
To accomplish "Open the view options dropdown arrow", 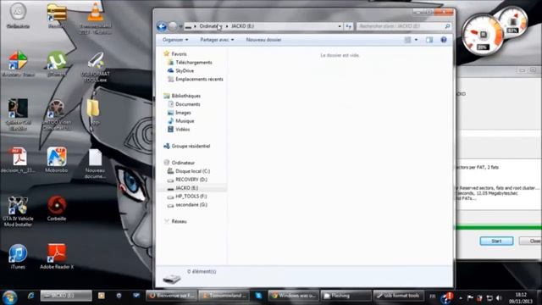I will click(x=416, y=40).
